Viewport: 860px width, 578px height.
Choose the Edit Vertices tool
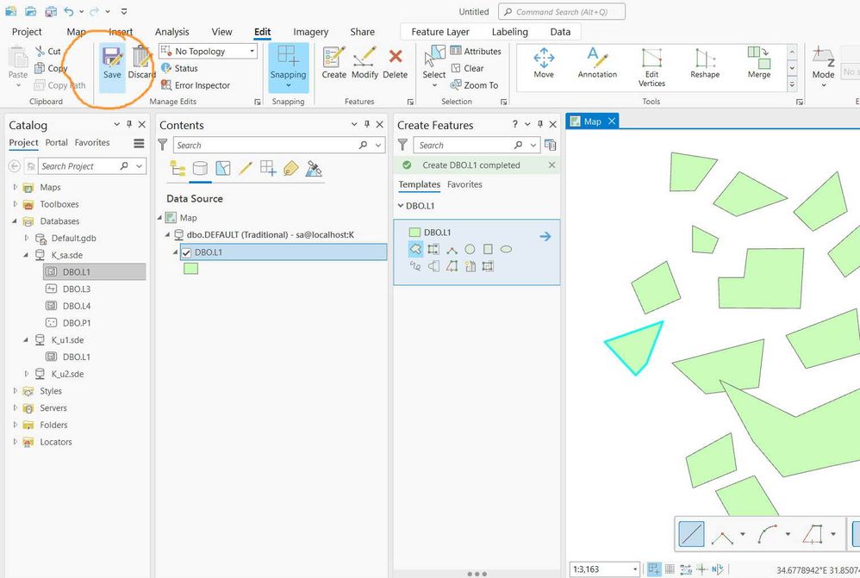point(651,67)
